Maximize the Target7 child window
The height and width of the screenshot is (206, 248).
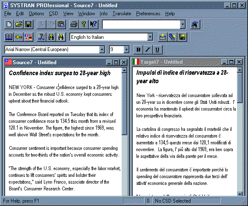(x=231, y=62)
